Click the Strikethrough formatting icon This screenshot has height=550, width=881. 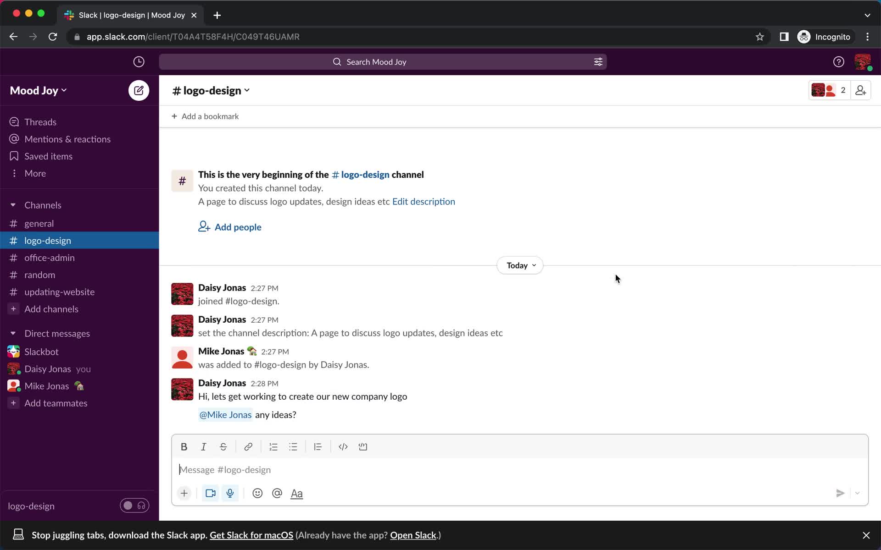[223, 447]
